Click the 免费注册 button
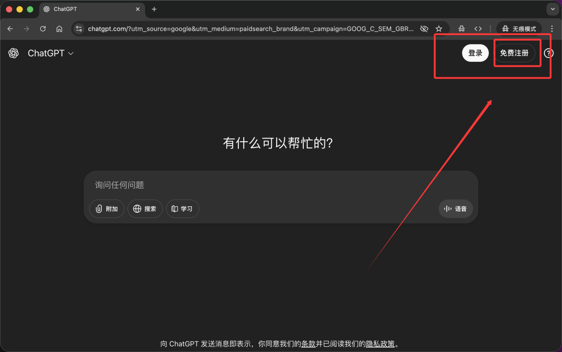The image size is (562, 352). point(514,53)
